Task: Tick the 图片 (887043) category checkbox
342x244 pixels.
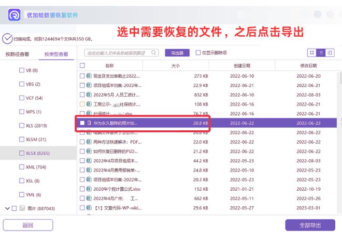Action: [x=14, y=208]
